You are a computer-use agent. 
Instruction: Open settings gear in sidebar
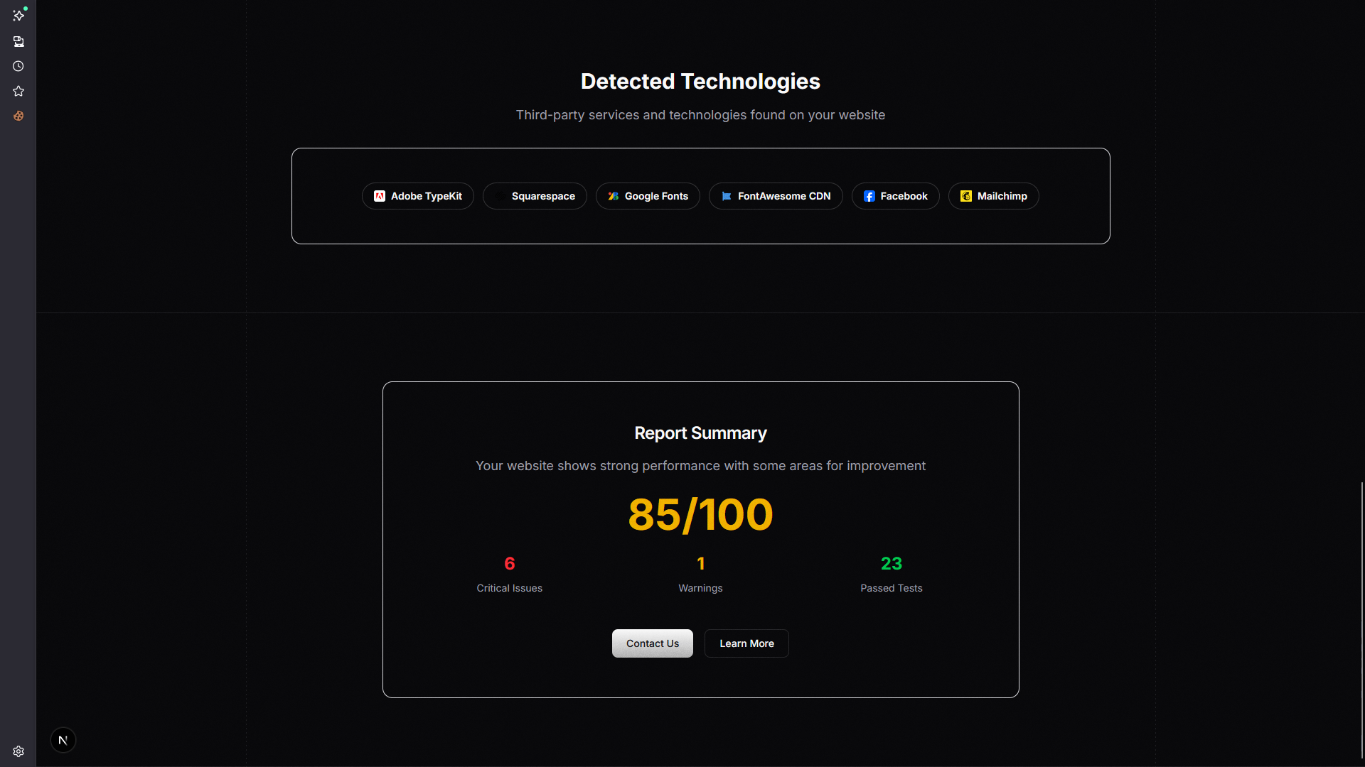tap(18, 751)
